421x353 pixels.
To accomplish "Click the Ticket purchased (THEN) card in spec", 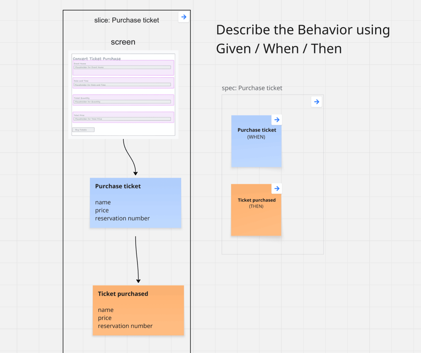I will point(256,210).
